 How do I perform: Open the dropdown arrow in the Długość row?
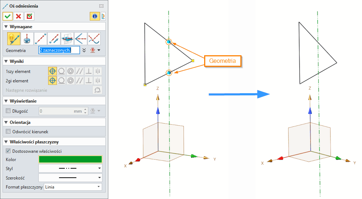tap(99, 111)
